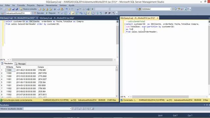Open a new Database Engine query
Viewport: 210px width, 118px height.
(40, 9)
